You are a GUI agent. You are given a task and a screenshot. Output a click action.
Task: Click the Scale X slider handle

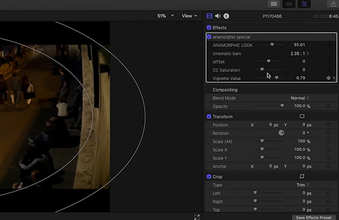pyautogui.click(x=262, y=149)
